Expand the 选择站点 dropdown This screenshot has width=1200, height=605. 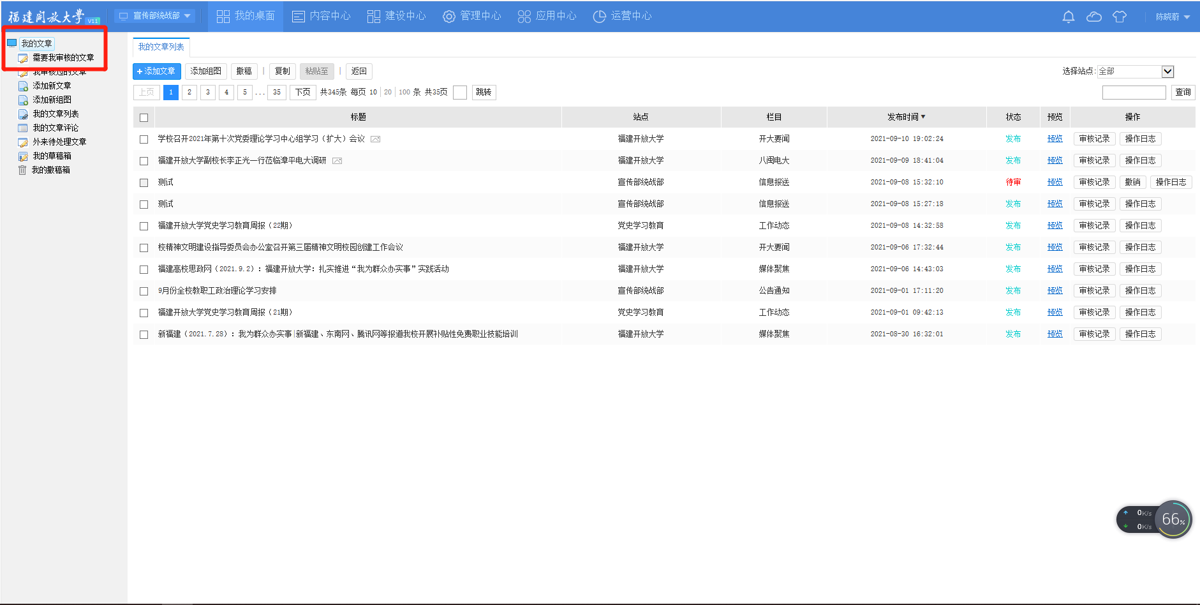(x=1167, y=71)
